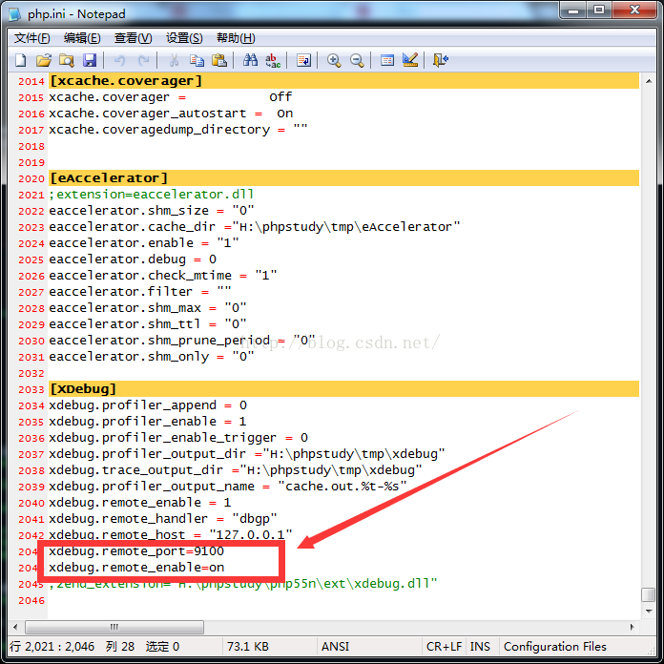Viewport: 664px width, 664px height.
Task: Click the 73.1 KB file size entry
Action: (x=248, y=647)
